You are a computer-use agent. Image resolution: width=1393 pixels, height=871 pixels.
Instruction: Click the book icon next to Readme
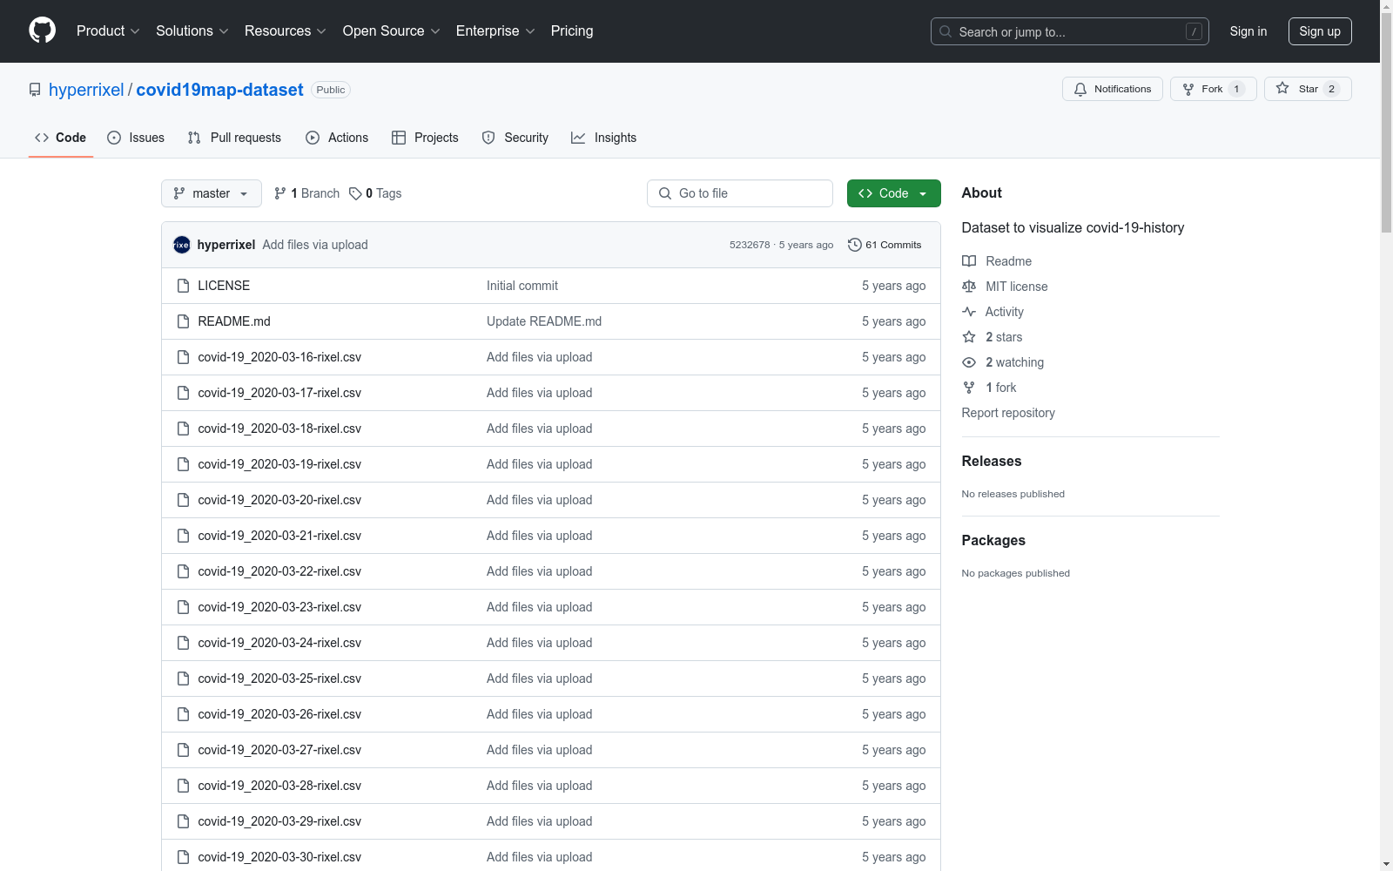(969, 261)
